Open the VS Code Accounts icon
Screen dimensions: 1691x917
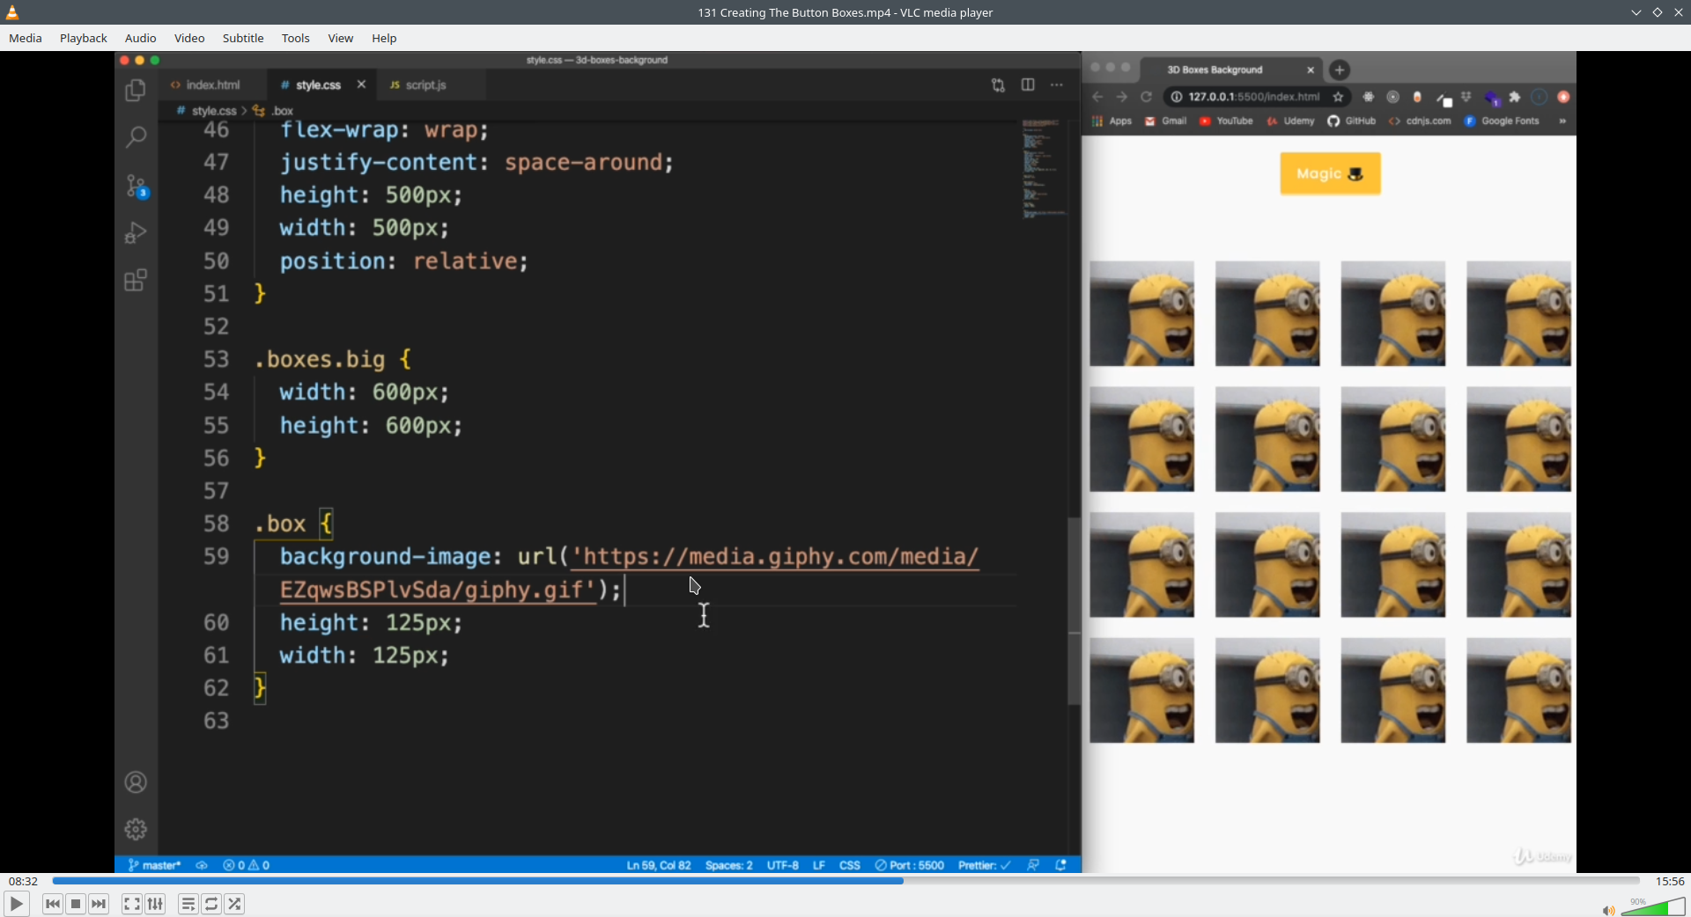(136, 782)
